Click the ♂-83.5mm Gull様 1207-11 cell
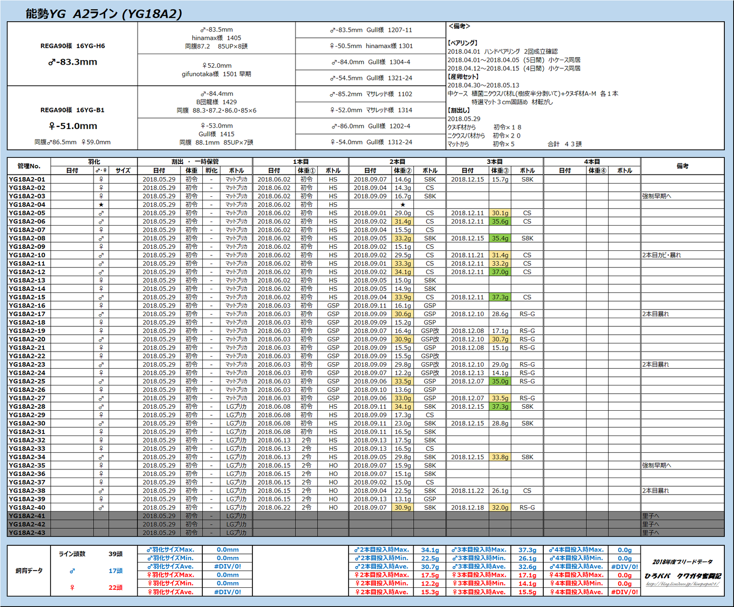This screenshot has width=734, height=607. [x=371, y=30]
